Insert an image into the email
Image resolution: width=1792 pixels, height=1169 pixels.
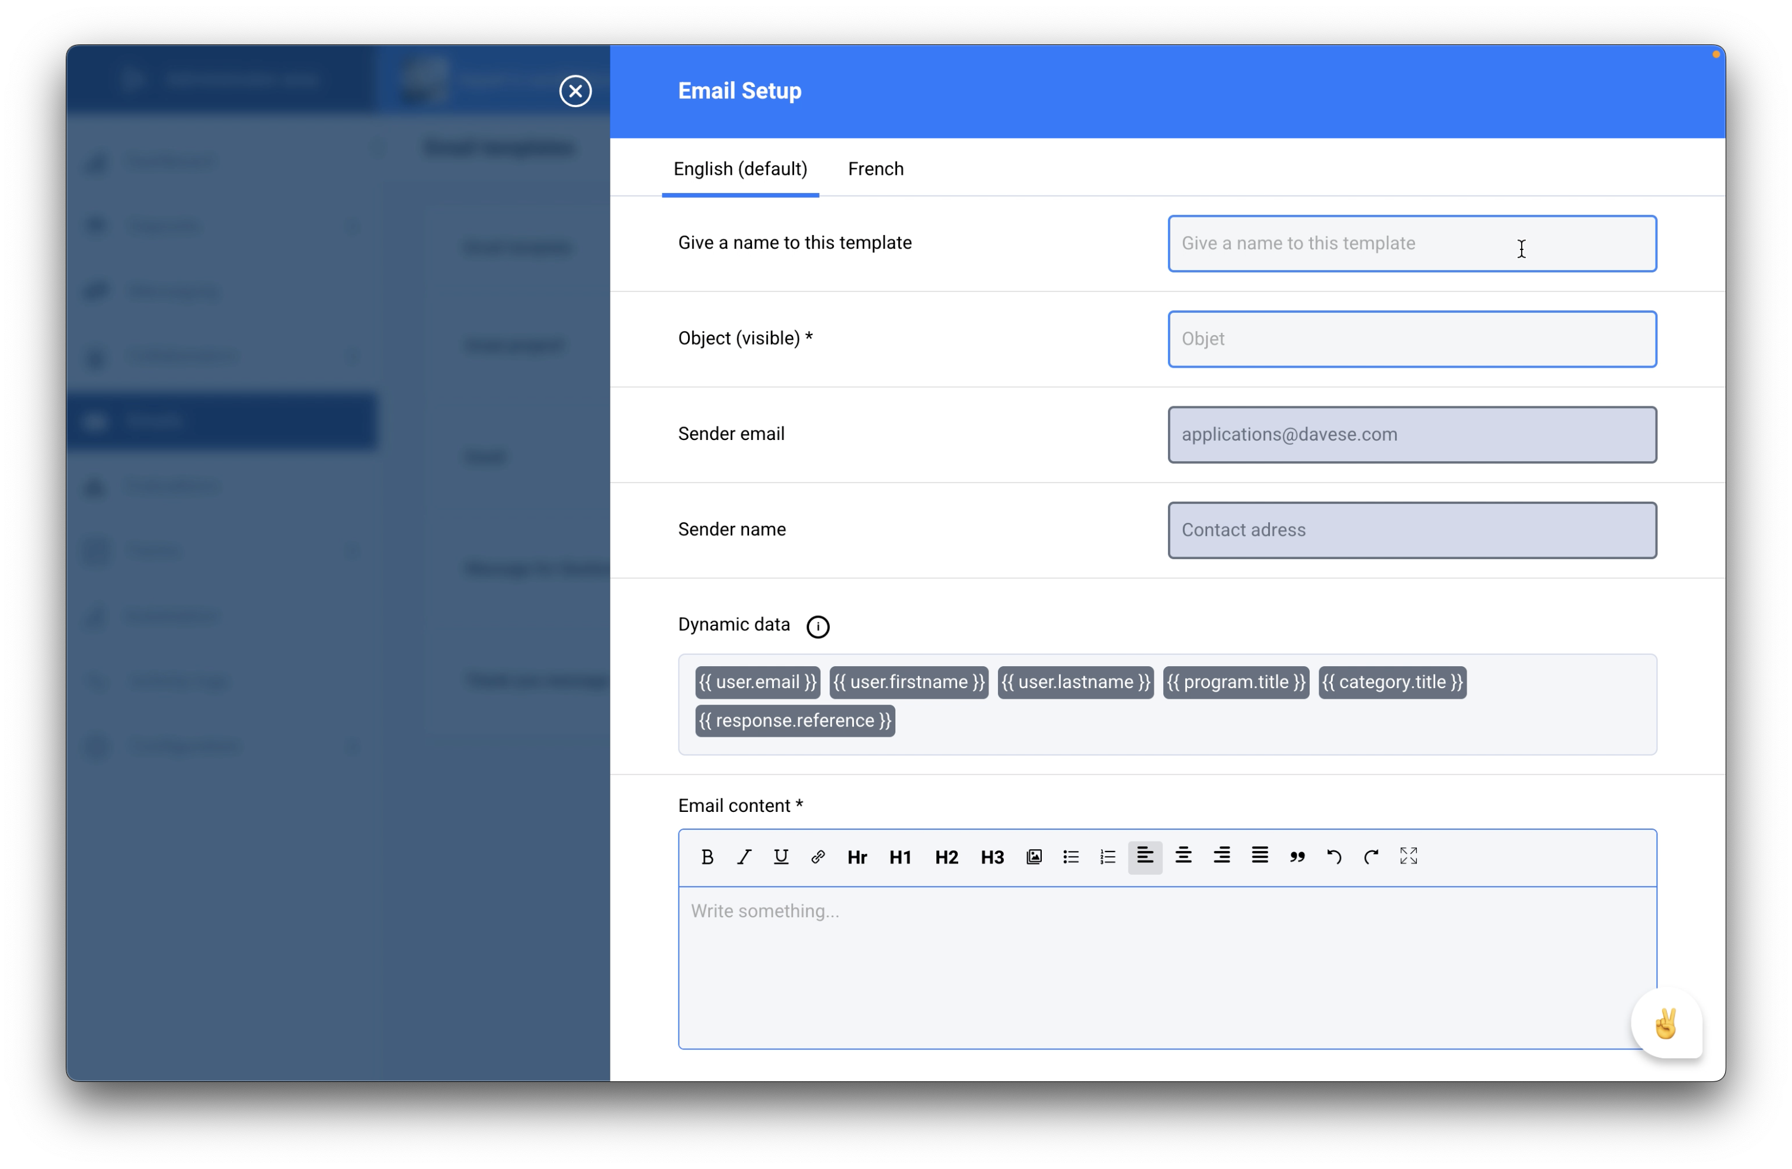(1034, 857)
